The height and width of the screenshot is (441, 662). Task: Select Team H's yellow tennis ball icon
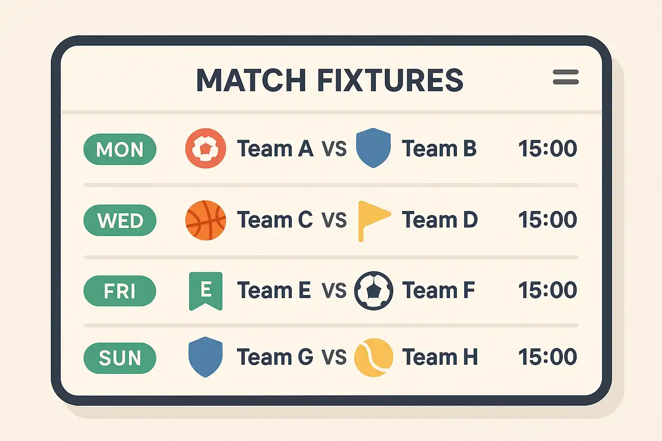click(374, 357)
